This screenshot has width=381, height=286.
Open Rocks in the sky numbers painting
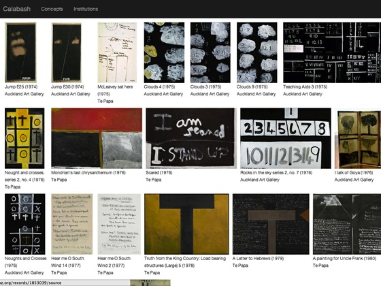click(x=286, y=138)
